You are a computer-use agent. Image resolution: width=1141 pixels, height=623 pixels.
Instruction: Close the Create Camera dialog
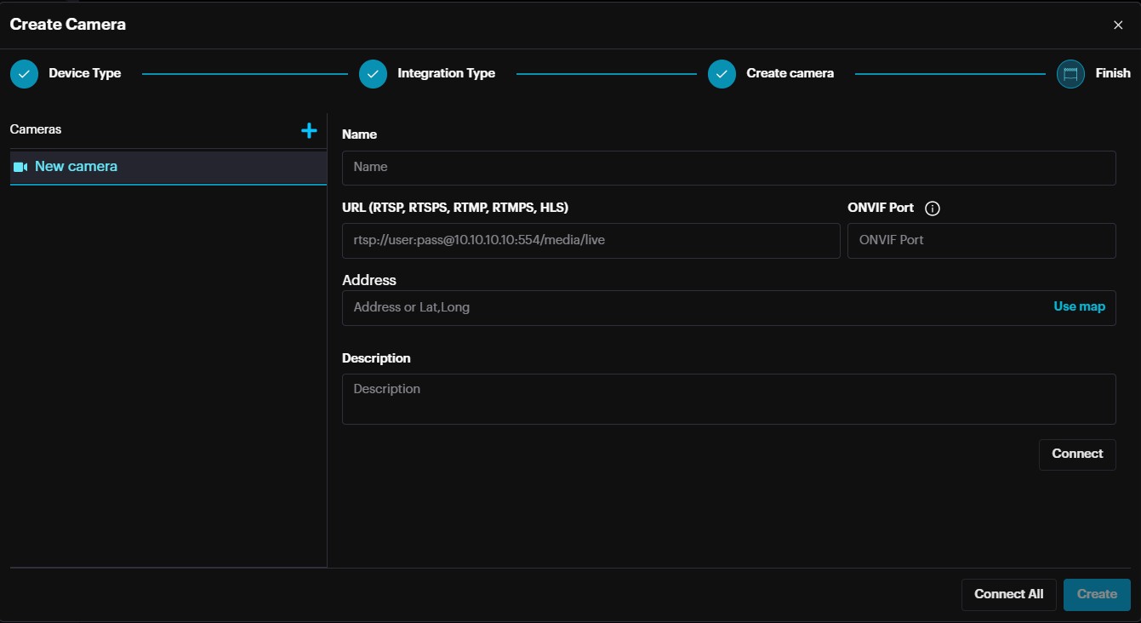[x=1118, y=25]
